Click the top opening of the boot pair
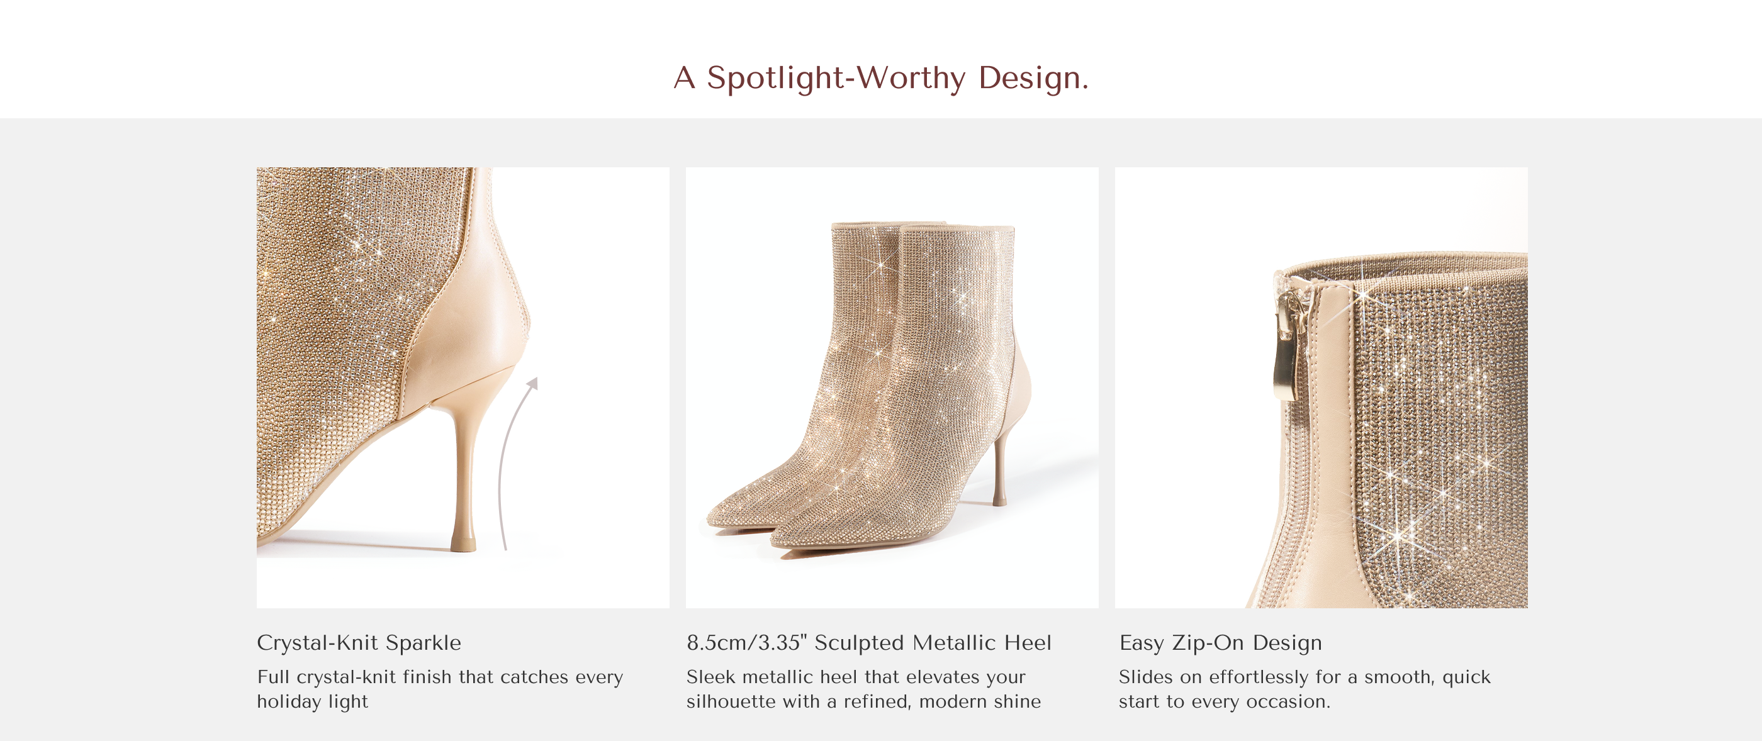 pyautogui.click(x=923, y=228)
